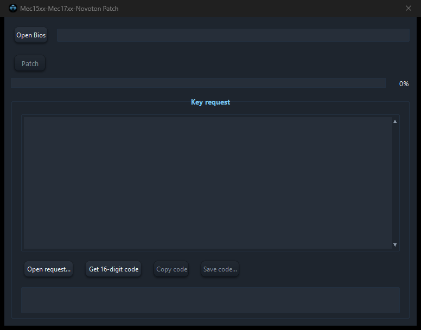Click the Open Bios button

pos(31,35)
